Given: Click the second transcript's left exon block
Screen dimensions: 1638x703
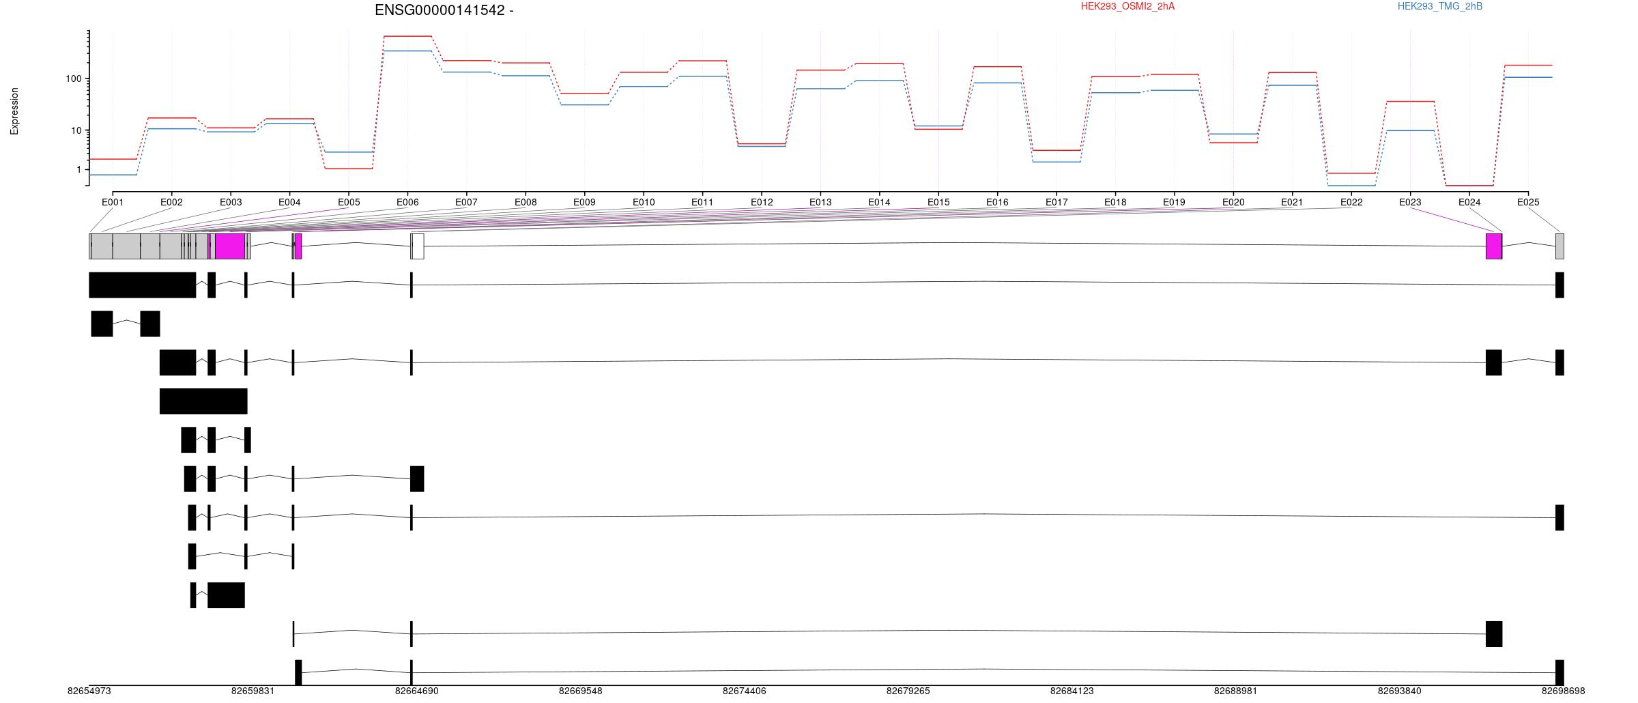Looking at the screenshot, I should [x=102, y=324].
